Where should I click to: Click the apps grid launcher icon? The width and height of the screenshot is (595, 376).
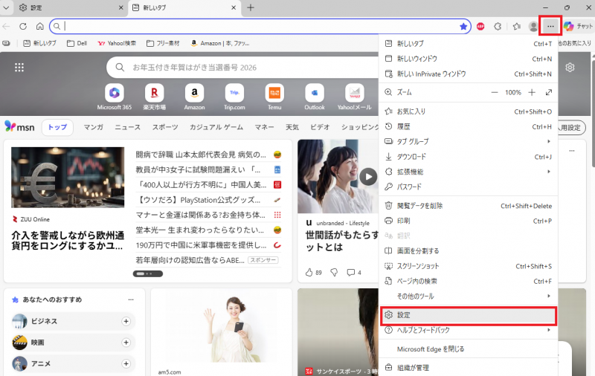(x=19, y=68)
